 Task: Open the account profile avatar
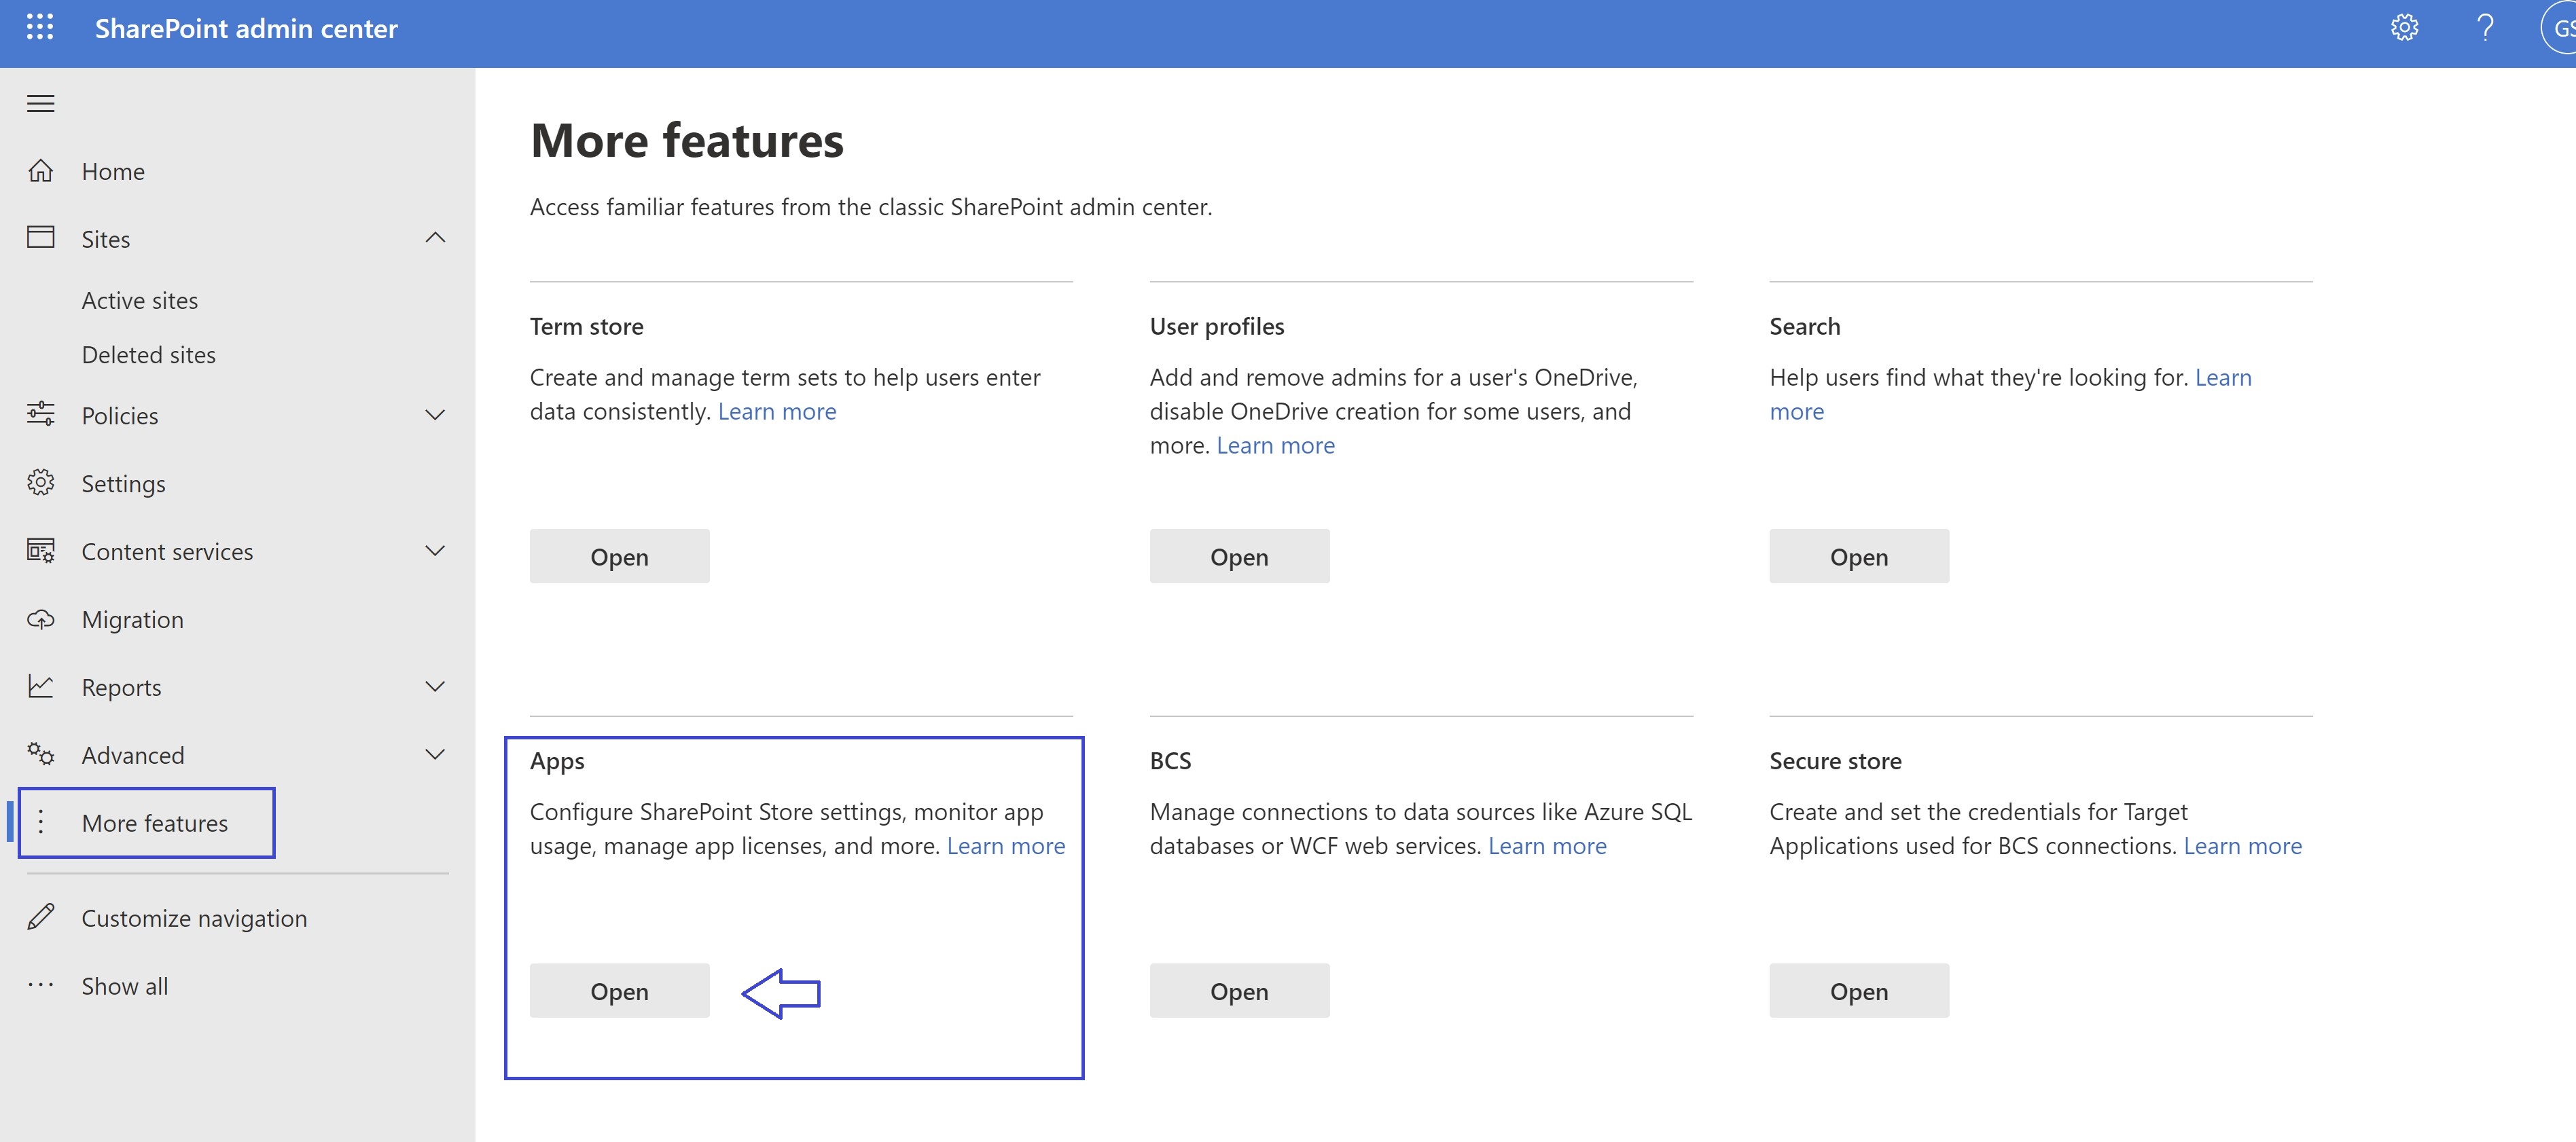2560,28
